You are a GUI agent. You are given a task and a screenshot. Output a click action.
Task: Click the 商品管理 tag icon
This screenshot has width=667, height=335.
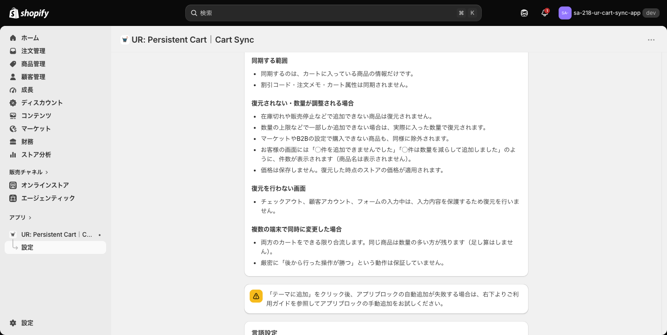(13, 64)
